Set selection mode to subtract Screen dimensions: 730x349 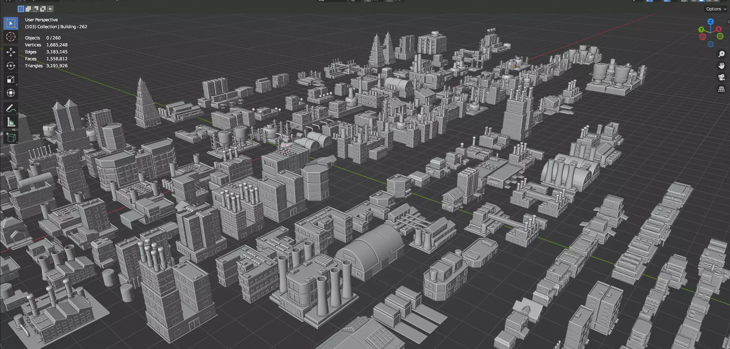tap(36, 9)
